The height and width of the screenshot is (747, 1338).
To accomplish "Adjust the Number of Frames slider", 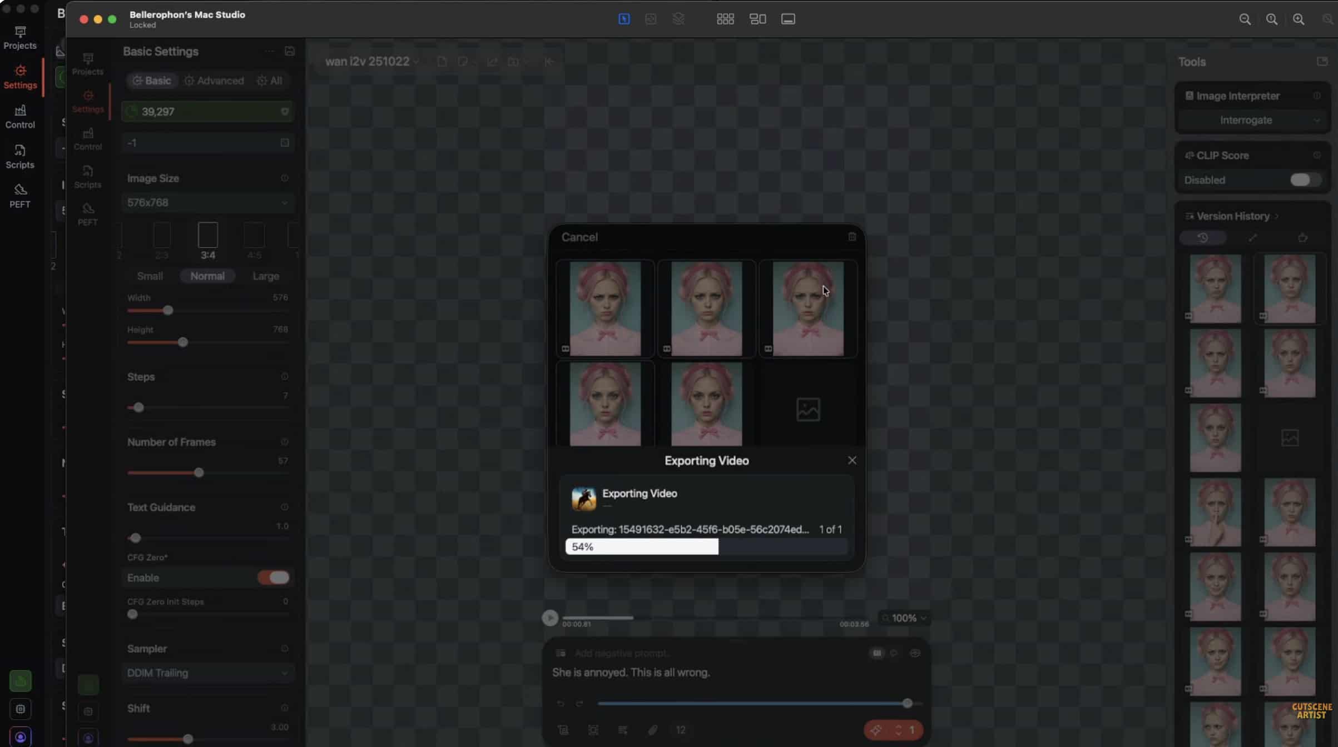I will tap(199, 472).
